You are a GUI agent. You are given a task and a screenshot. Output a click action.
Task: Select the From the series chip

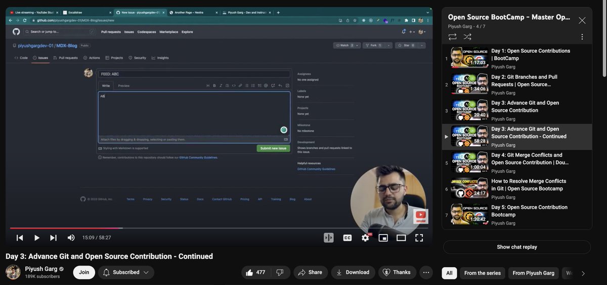tap(483, 273)
